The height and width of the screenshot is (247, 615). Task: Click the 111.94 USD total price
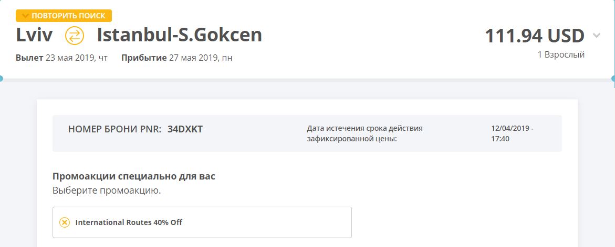tap(535, 36)
